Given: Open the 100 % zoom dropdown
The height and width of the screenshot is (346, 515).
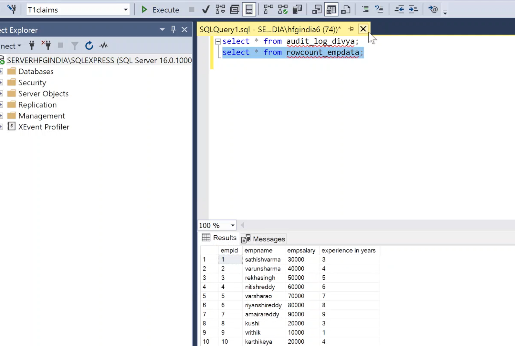Looking at the screenshot, I should pyautogui.click(x=233, y=225).
